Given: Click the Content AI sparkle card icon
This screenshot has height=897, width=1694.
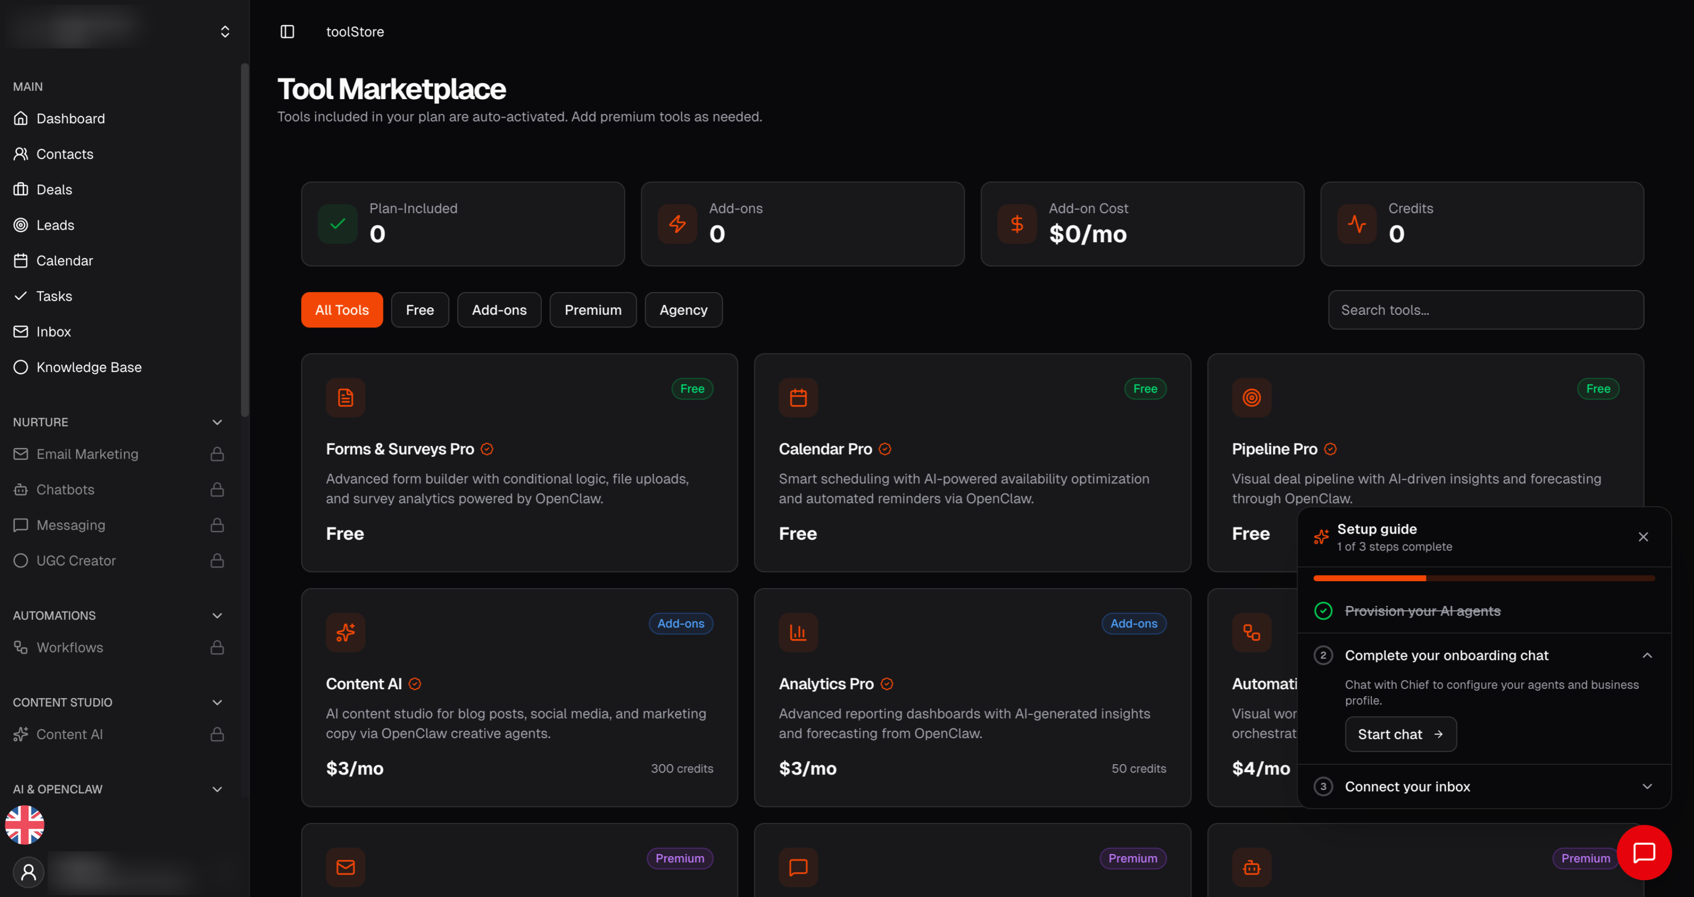Looking at the screenshot, I should coord(345,632).
